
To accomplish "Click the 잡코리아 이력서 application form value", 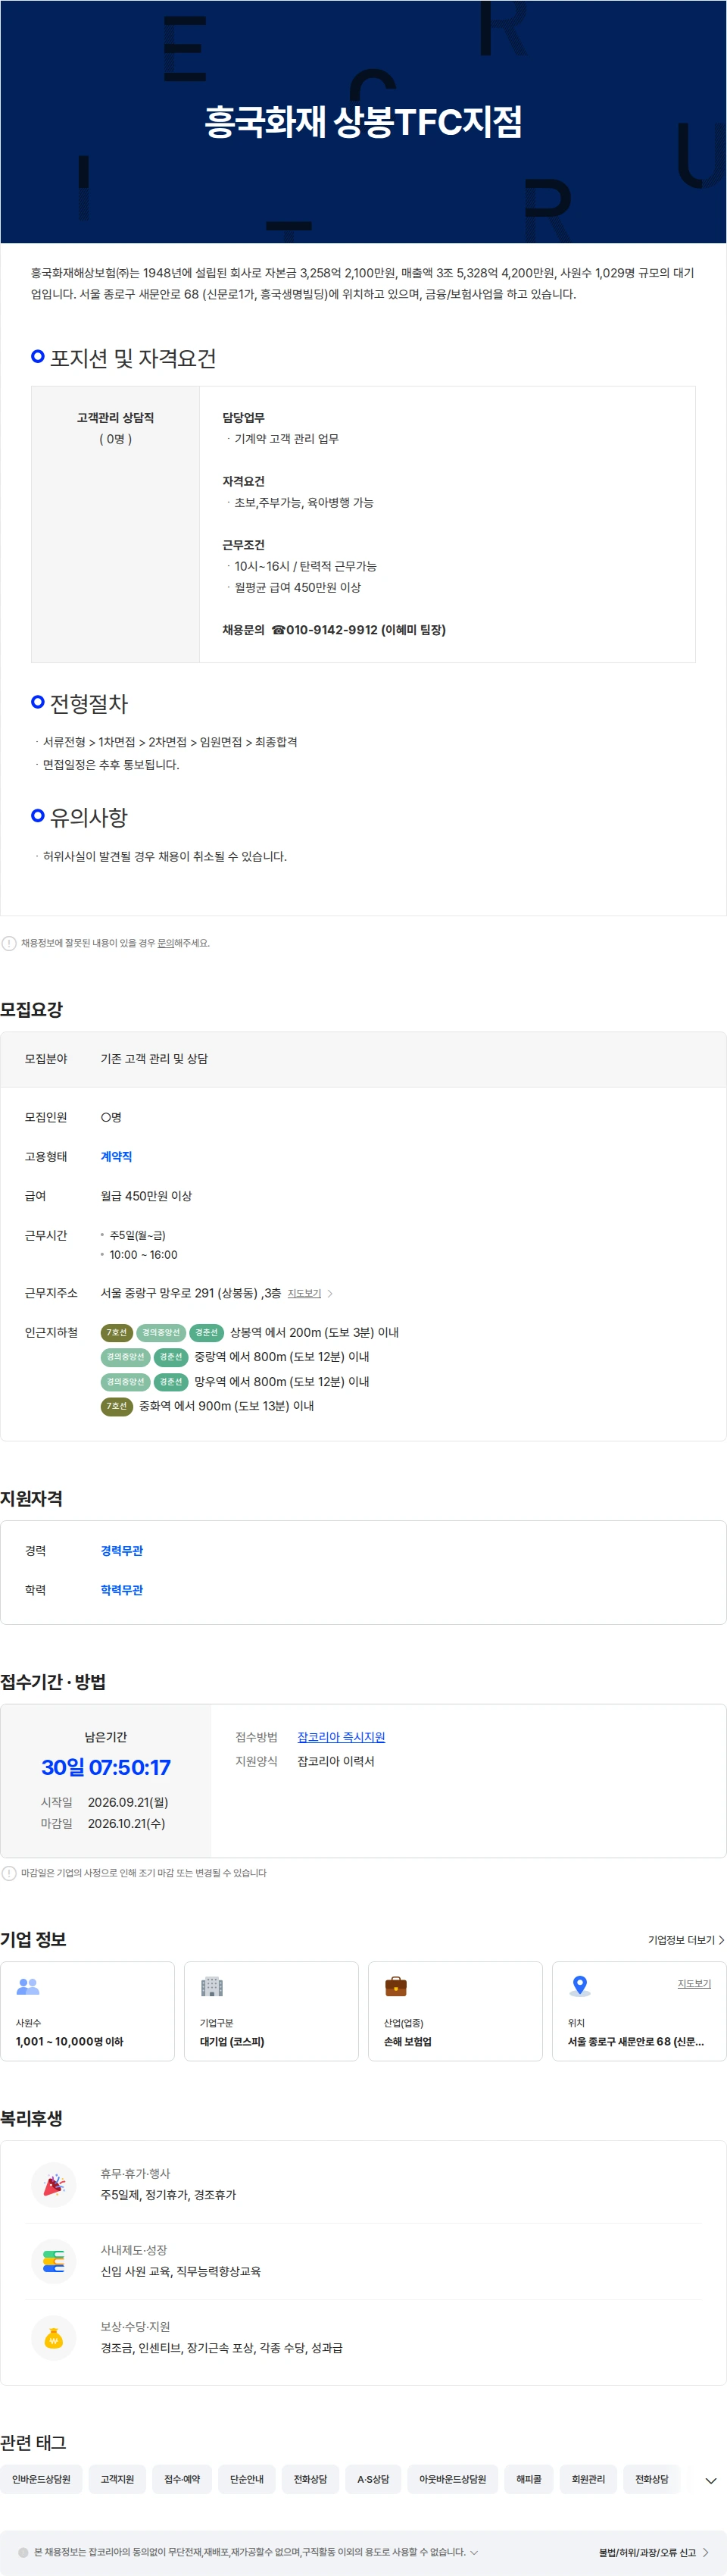I will 335,1761.
